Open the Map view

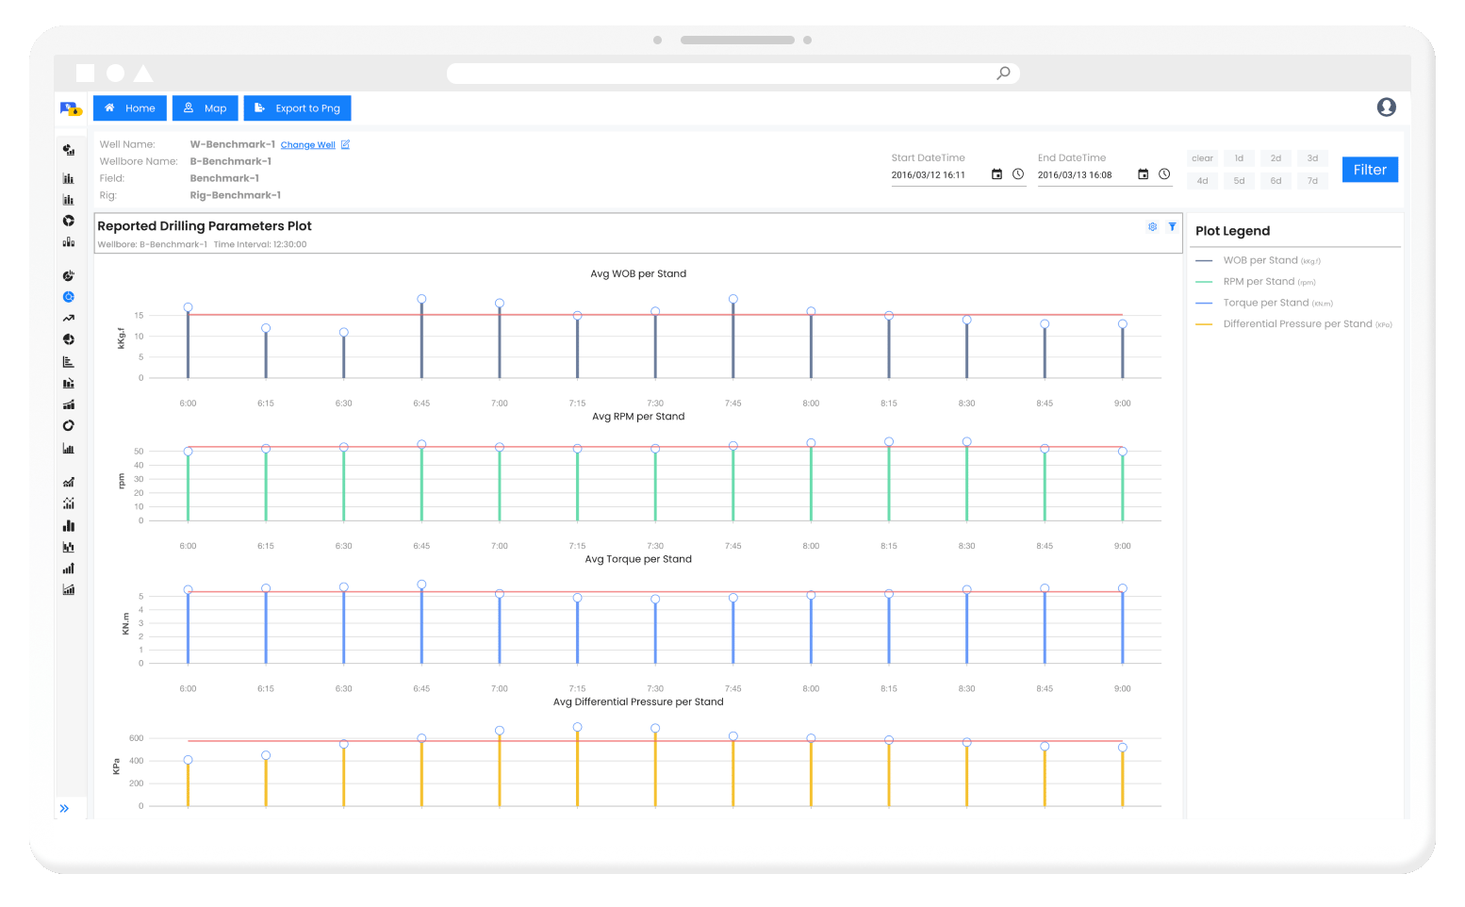205,108
